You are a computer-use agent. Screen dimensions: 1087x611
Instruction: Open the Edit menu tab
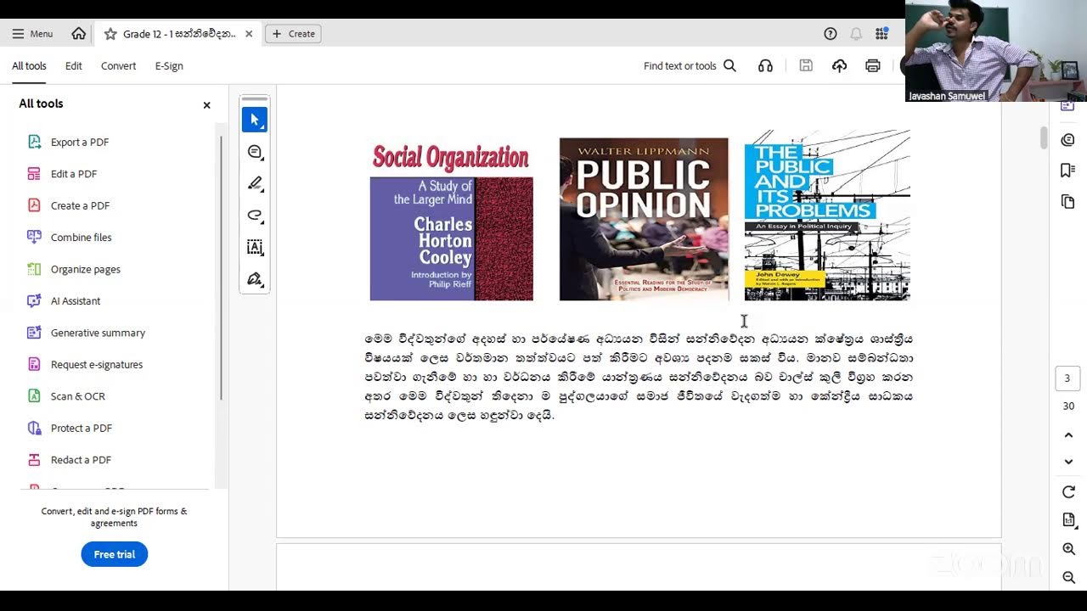[74, 66]
